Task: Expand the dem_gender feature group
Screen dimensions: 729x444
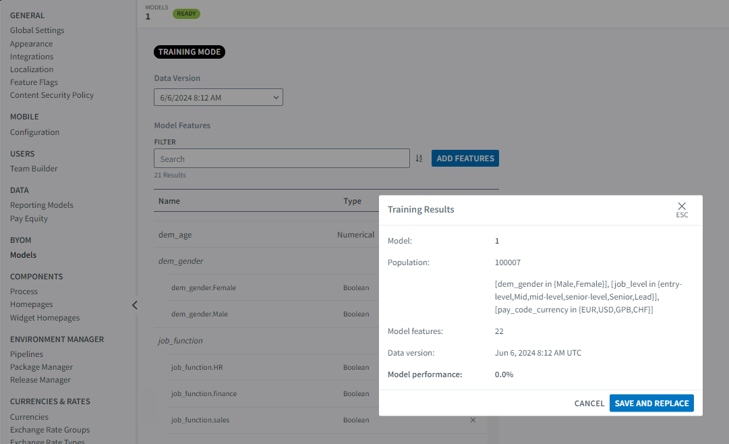Action: pos(181,261)
